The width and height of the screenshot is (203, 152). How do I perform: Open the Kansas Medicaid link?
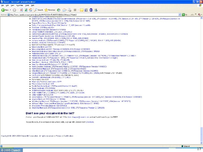[x=76, y=41]
